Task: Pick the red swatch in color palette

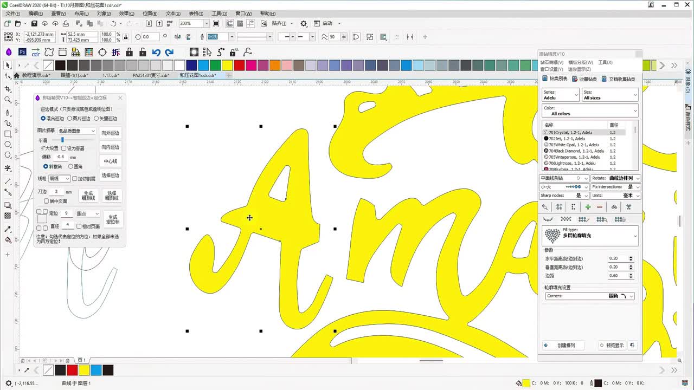Action: (x=239, y=65)
